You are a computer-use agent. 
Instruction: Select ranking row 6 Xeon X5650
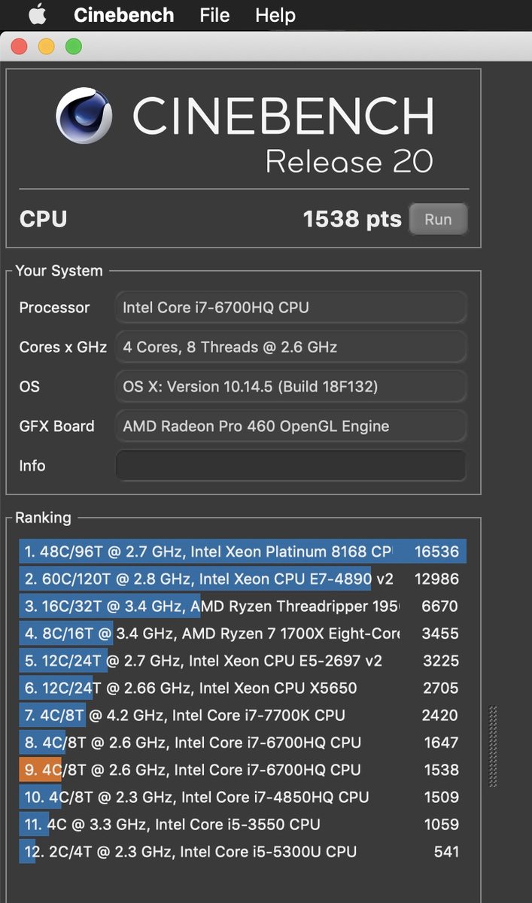click(x=242, y=688)
